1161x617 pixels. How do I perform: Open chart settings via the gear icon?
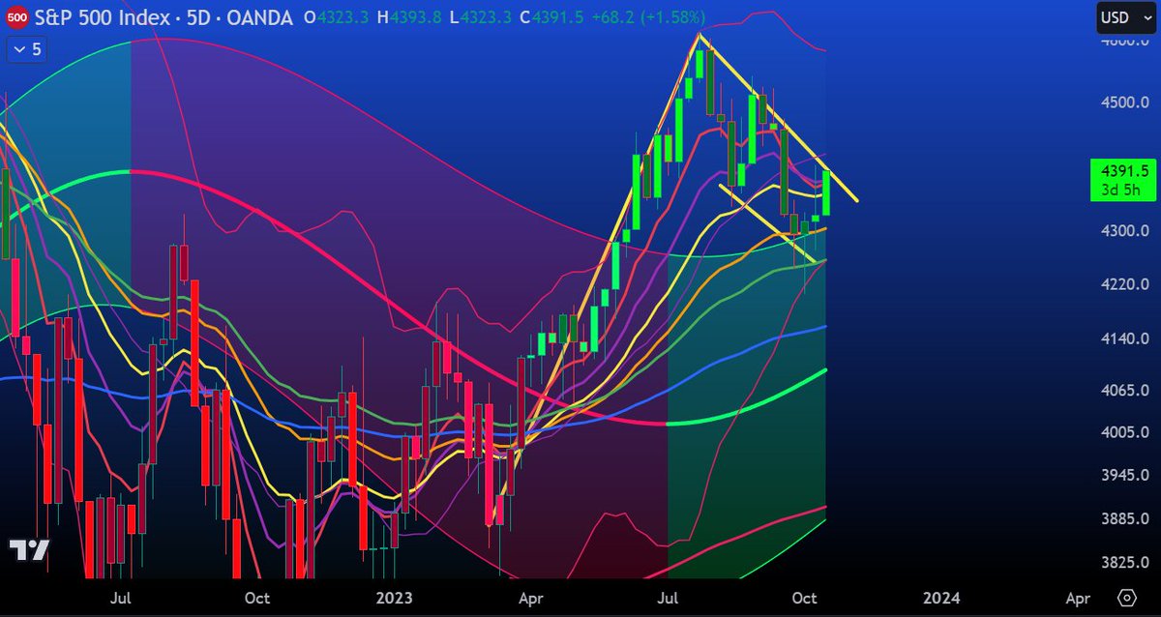coord(1127,597)
